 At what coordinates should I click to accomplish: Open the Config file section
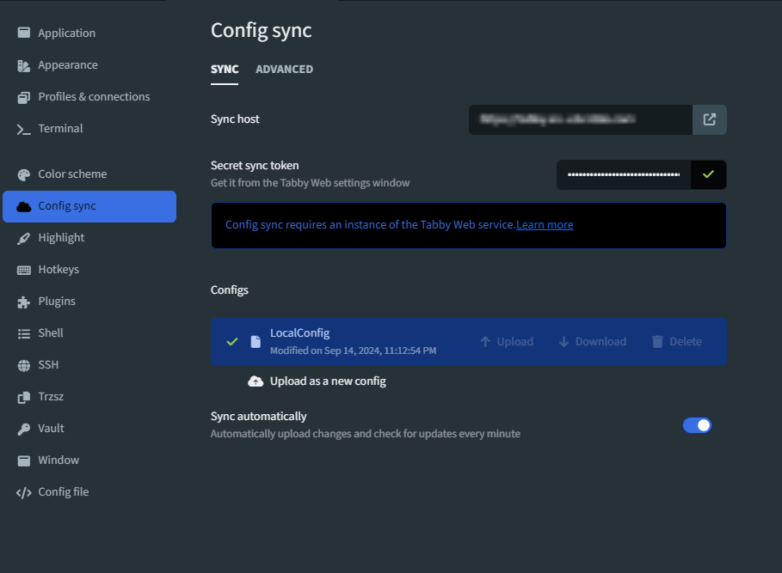63,492
